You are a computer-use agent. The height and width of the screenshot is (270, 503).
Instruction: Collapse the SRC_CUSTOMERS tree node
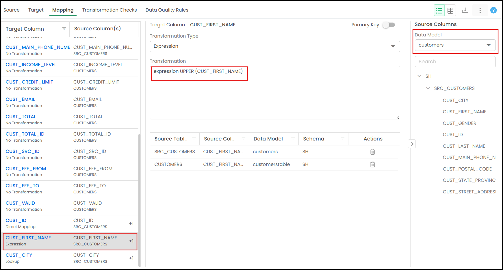pos(428,88)
